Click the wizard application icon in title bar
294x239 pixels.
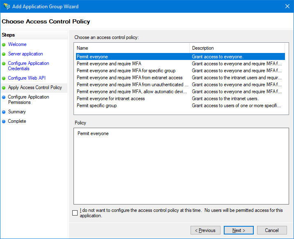coord(7,7)
